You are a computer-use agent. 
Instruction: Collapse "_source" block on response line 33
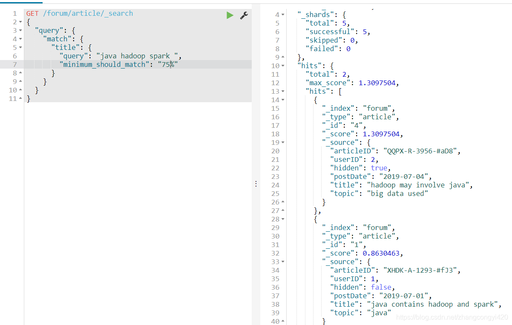[283, 262]
